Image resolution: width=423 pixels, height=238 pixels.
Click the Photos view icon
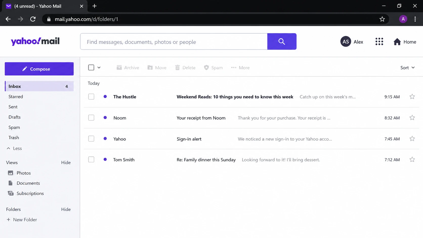pos(10,173)
